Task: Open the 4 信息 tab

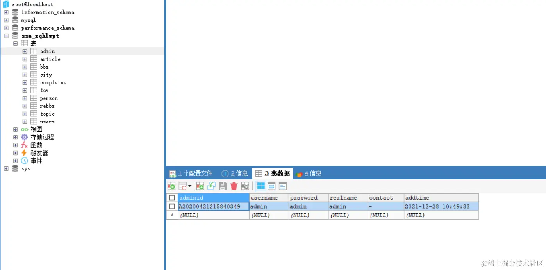Action: tap(309, 173)
